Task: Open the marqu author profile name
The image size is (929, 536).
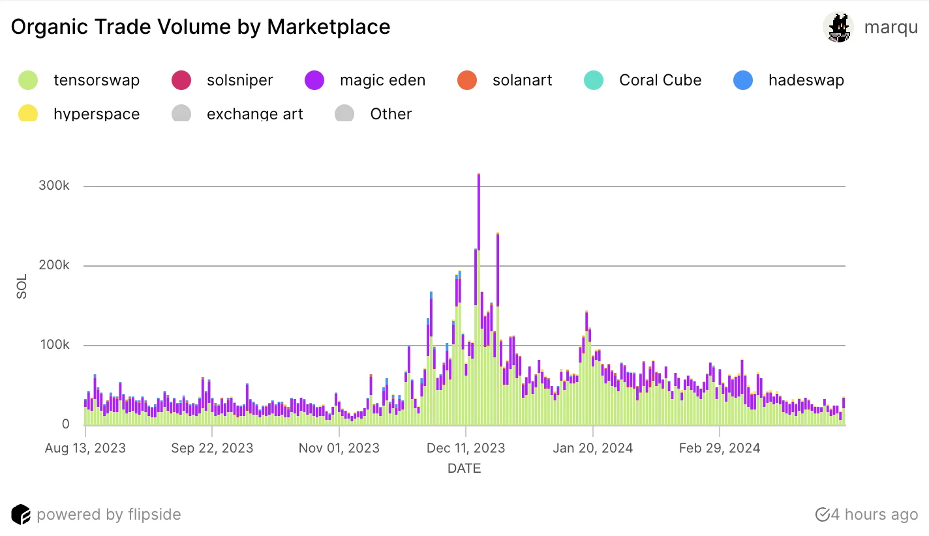Action: (891, 27)
